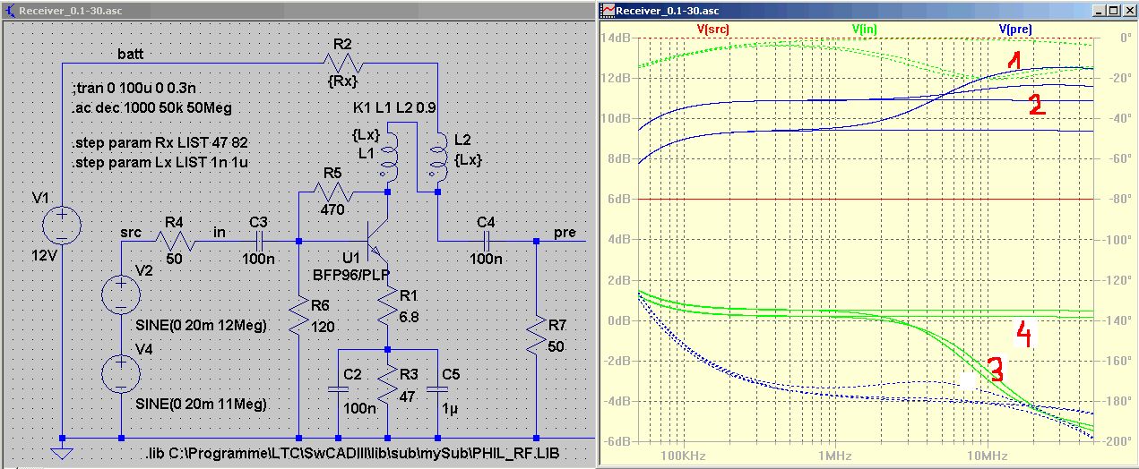Viewport: 1139px width, 469px height.
Task: Click the flat red V(src) trace at 6dB
Action: tap(865, 199)
